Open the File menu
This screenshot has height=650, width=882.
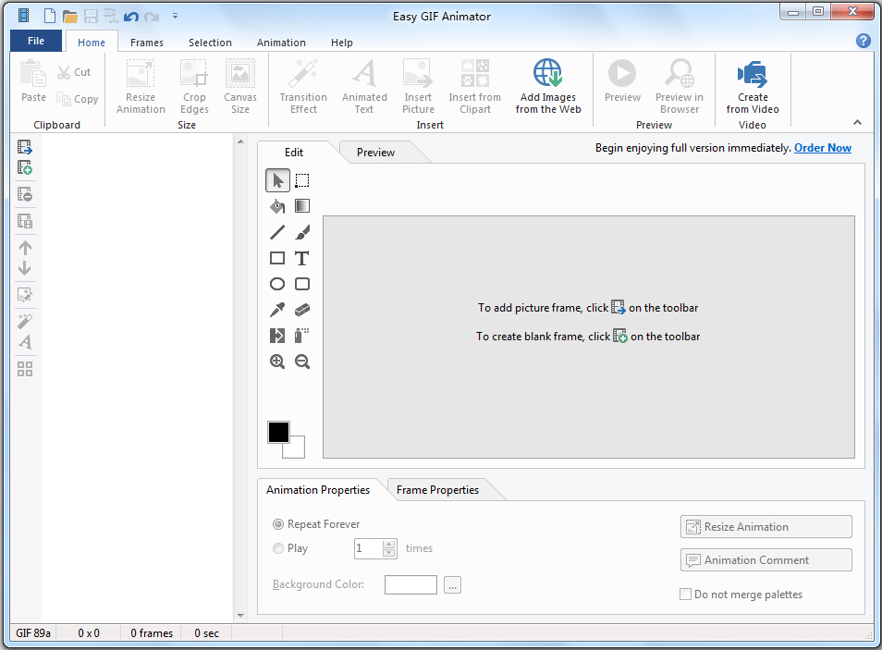click(x=36, y=41)
